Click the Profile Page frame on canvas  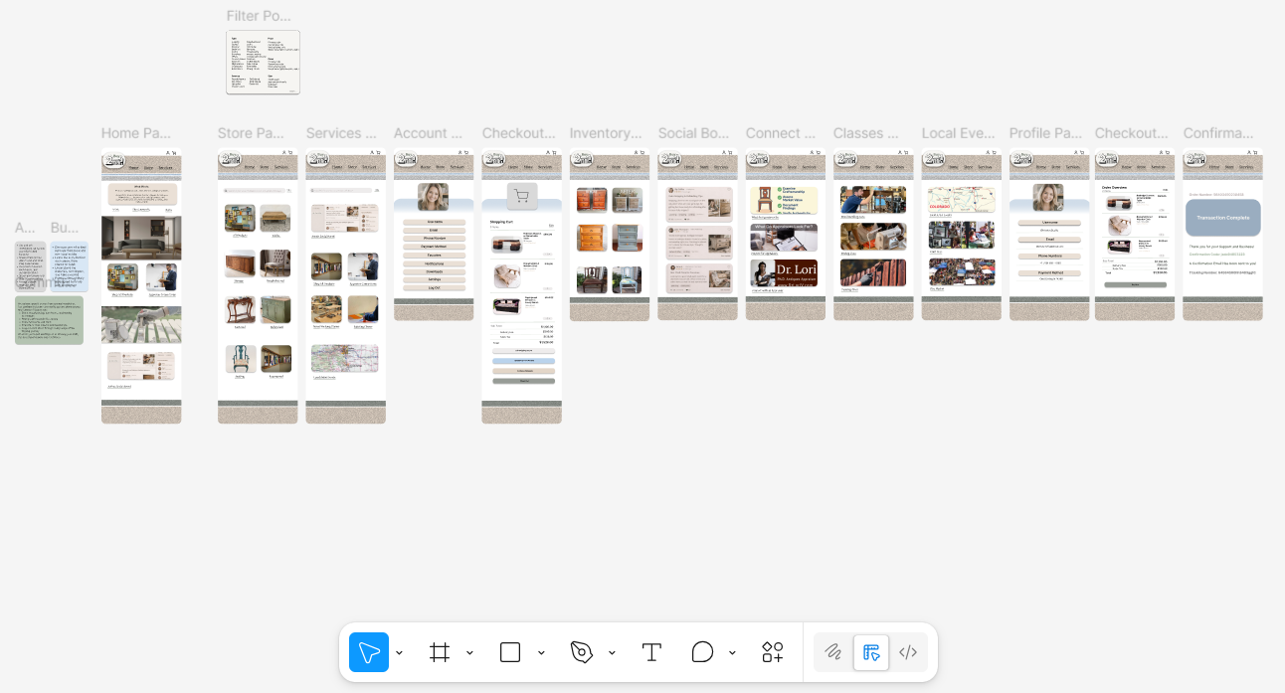tap(1049, 235)
